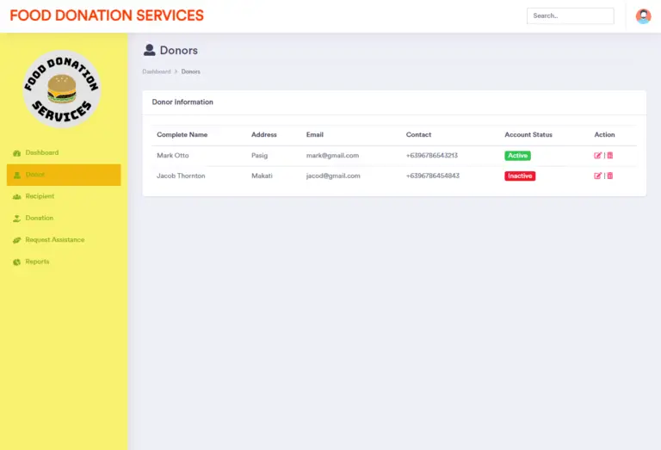
Task: Click the Request Assistance handshake icon
Action: click(17, 240)
